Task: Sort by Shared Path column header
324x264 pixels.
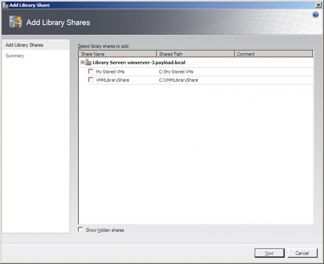Action: 195,54
